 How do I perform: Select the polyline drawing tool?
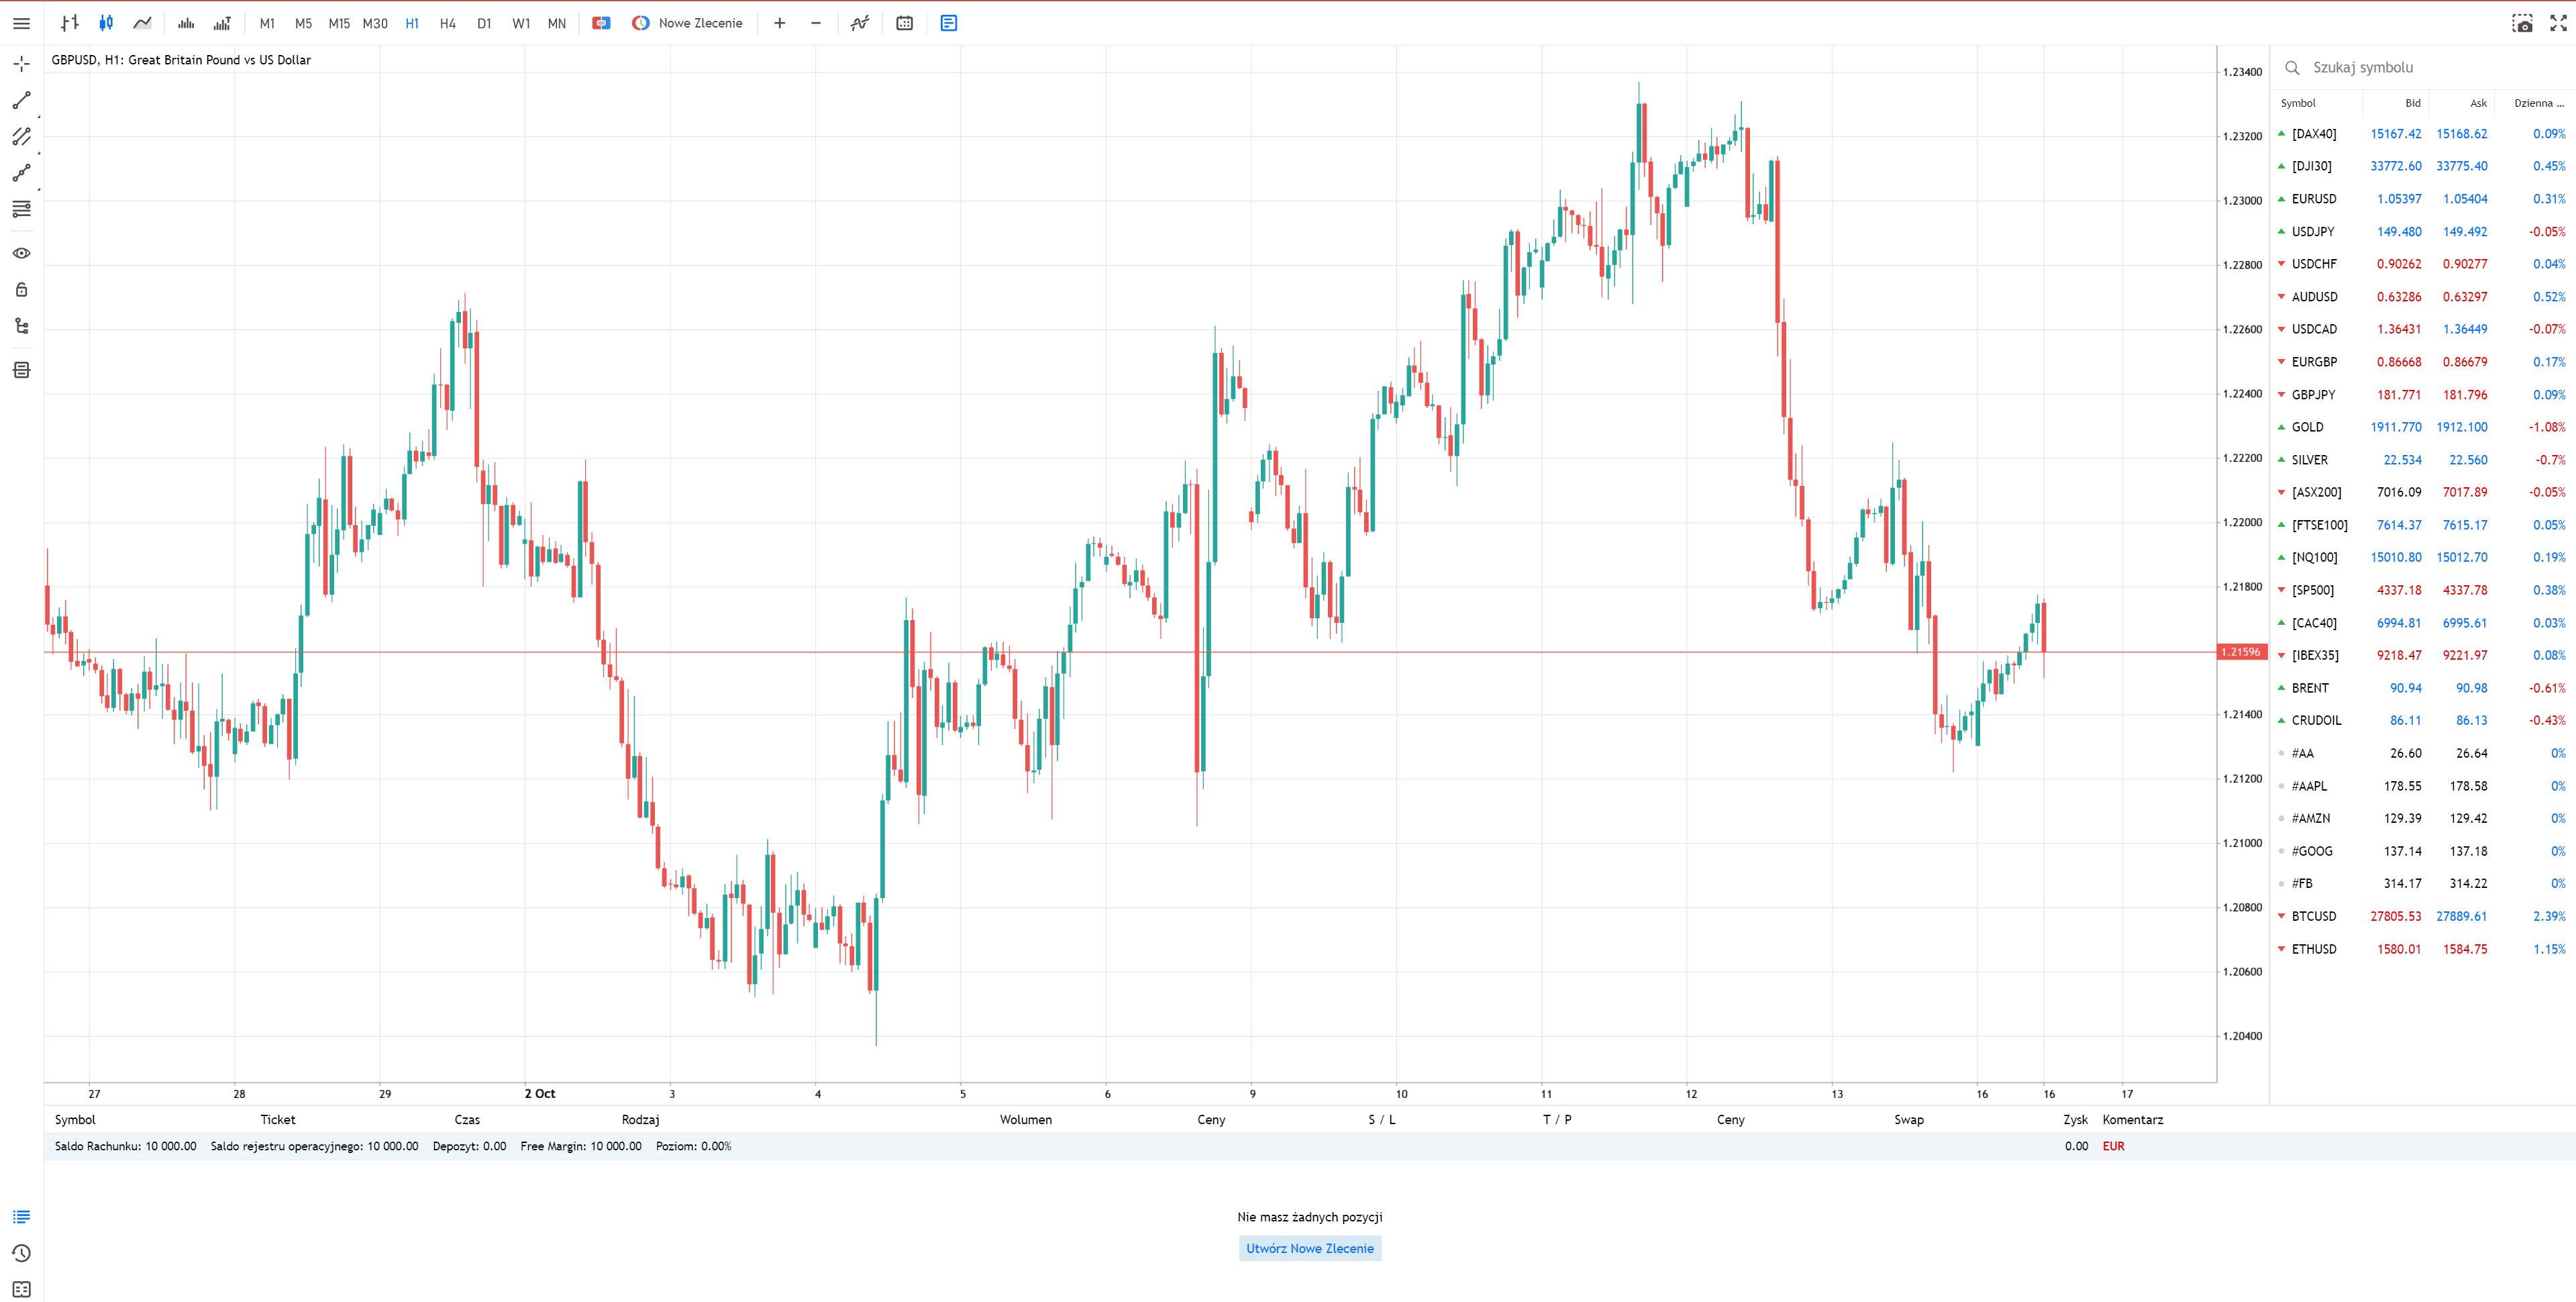[21, 173]
